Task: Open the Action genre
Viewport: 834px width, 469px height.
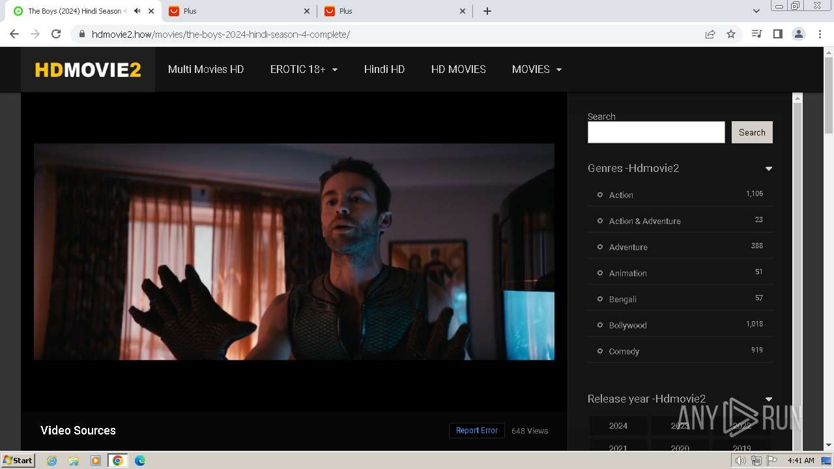Action: pos(621,195)
